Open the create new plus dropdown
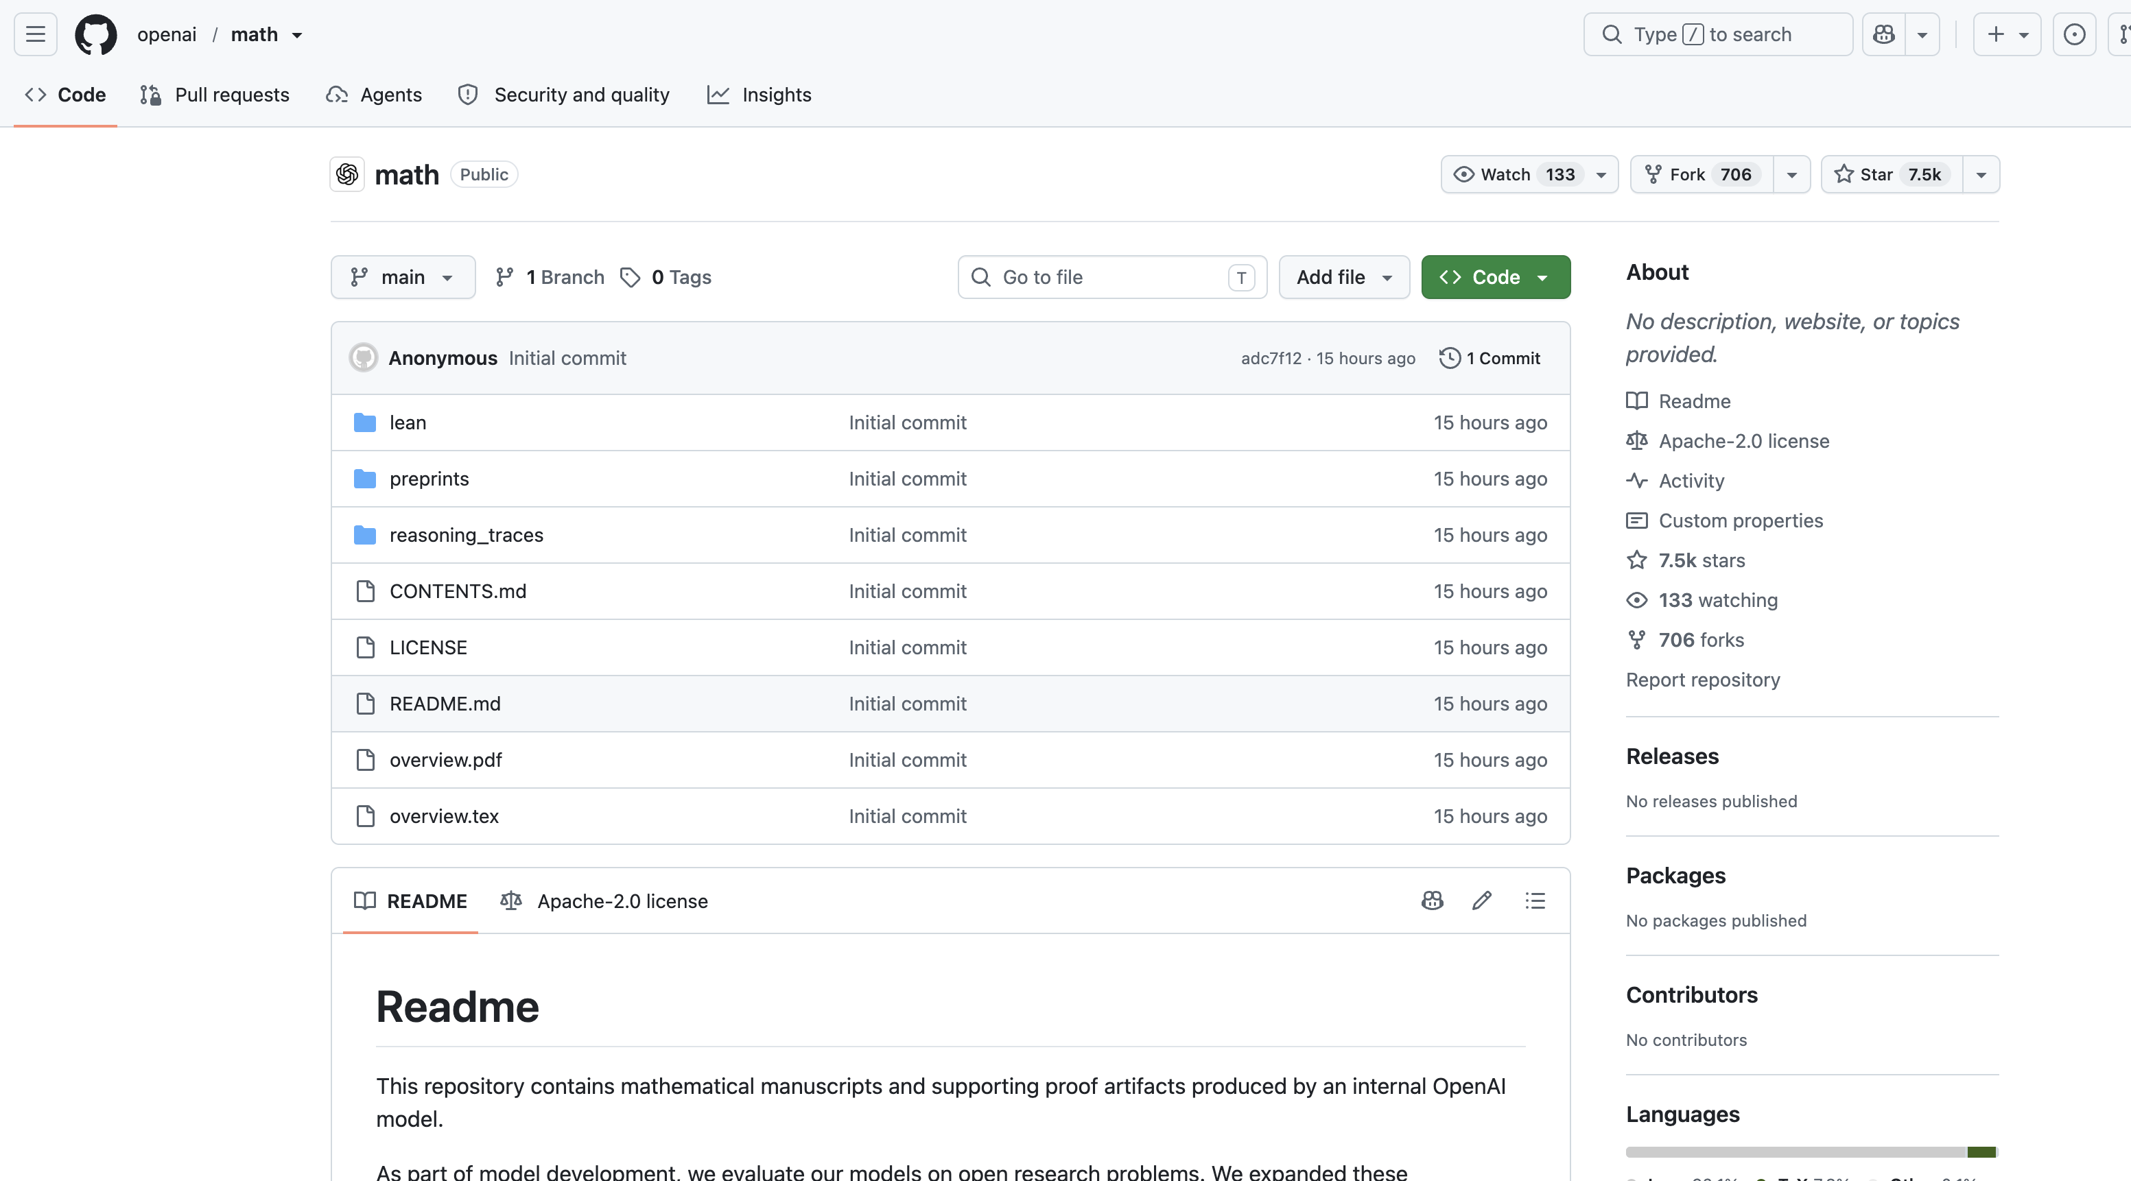The width and height of the screenshot is (2131, 1181). coord(2007,34)
